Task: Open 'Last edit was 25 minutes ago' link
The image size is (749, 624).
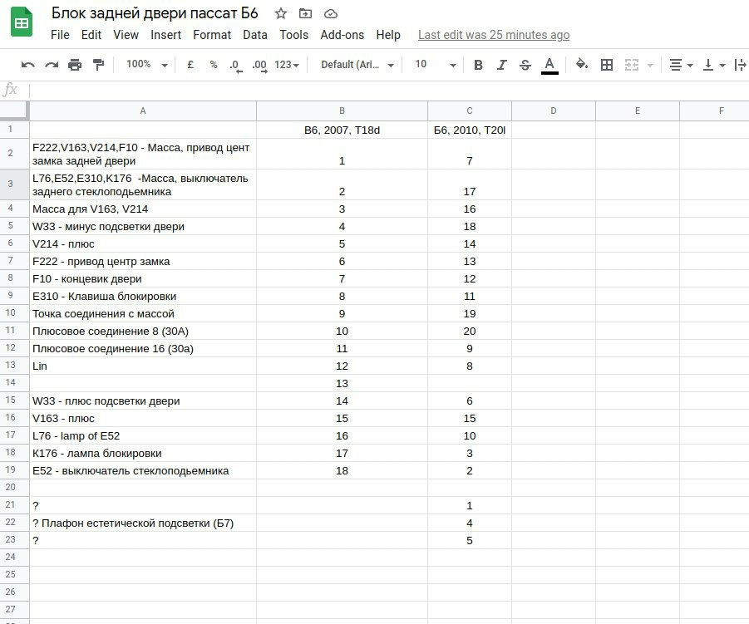Action: tap(494, 35)
